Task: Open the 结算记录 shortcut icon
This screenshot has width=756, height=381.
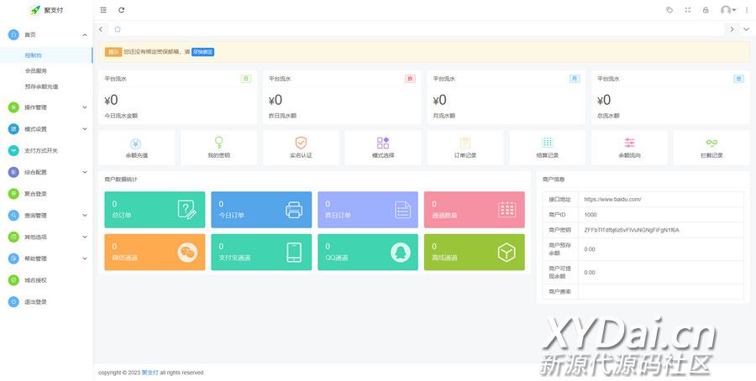Action: pos(548,144)
